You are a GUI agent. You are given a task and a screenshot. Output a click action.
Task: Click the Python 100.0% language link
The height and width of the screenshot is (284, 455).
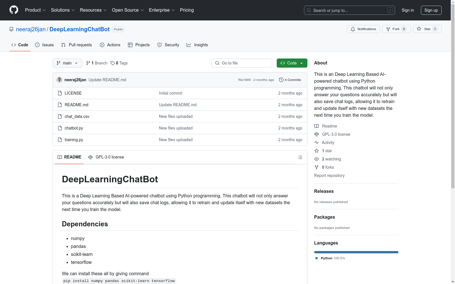[330, 258]
